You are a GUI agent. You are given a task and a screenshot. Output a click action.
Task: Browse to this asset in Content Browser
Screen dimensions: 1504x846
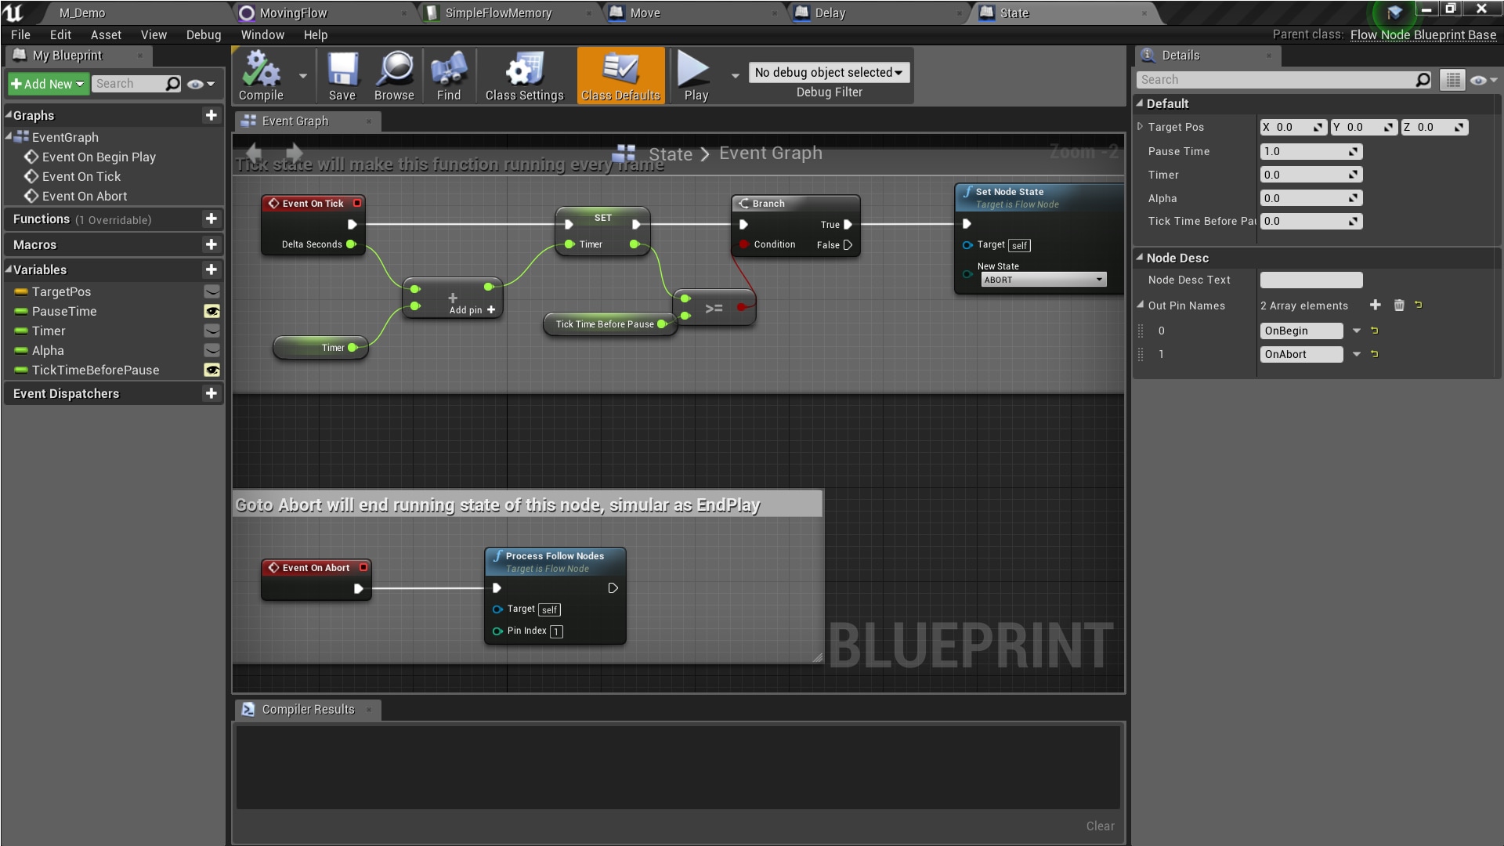tap(394, 75)
